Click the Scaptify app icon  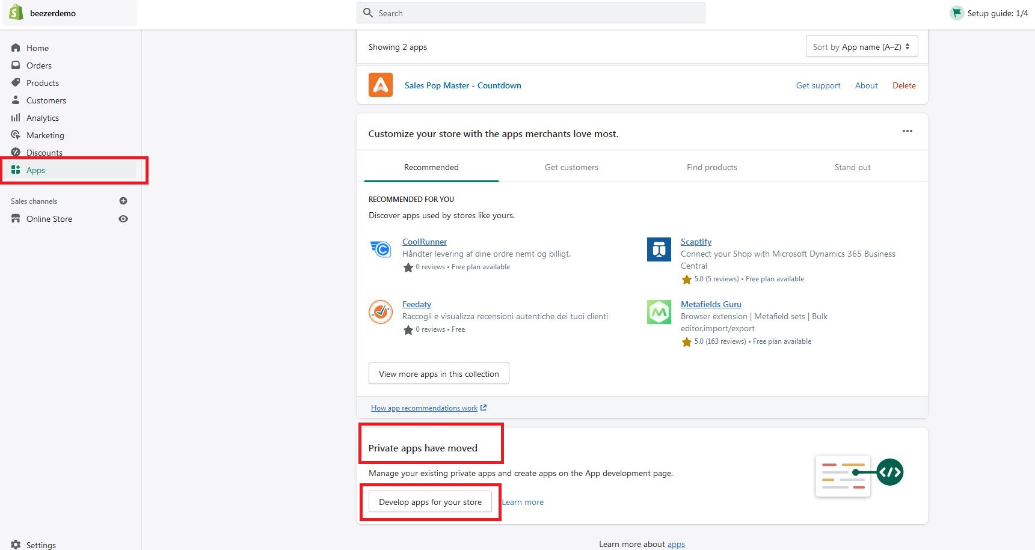(659, 249)
